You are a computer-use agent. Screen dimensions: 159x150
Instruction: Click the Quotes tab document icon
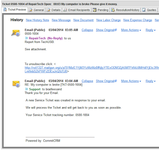coord(144,10)
